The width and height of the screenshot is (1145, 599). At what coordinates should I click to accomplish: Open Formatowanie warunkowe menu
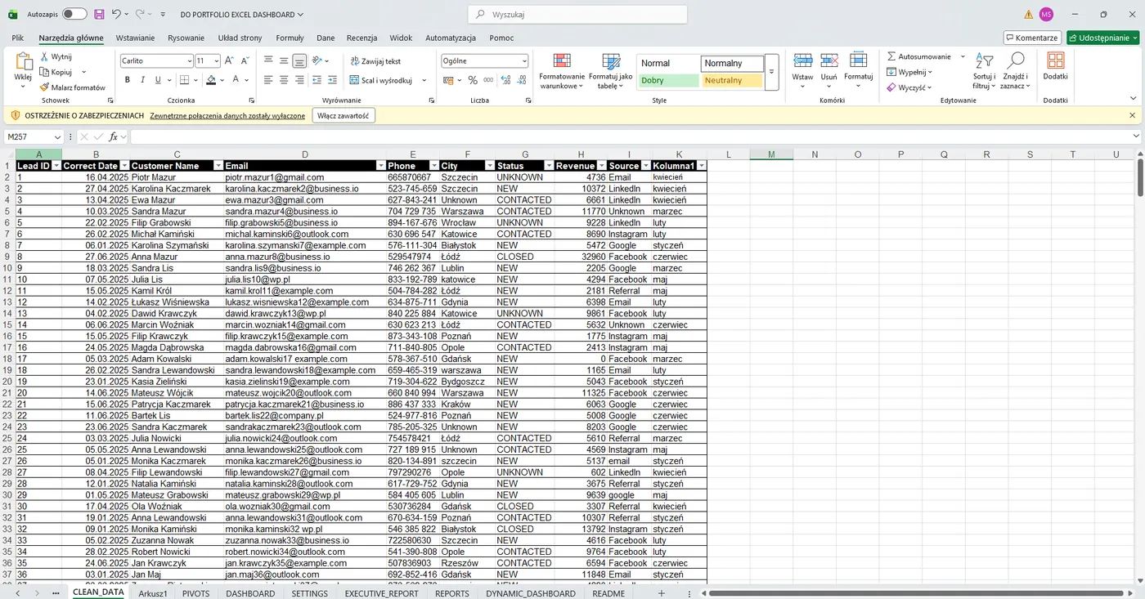coord(562,71)
